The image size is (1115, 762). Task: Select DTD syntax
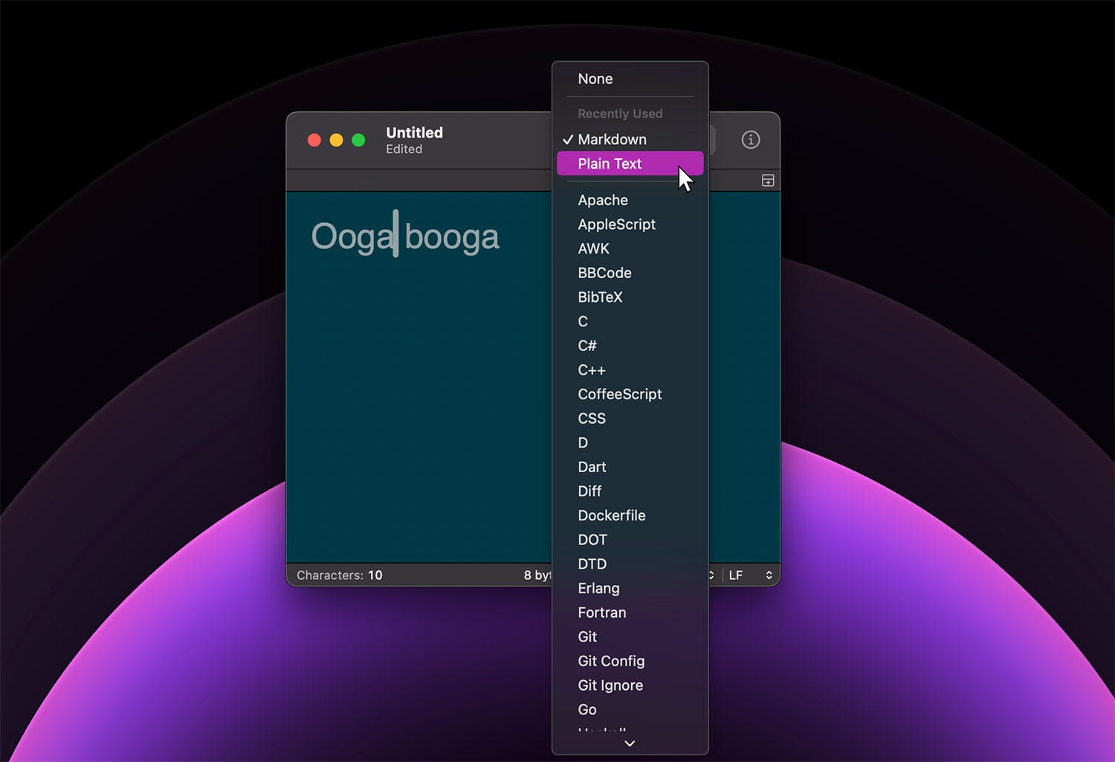point(630,564)
